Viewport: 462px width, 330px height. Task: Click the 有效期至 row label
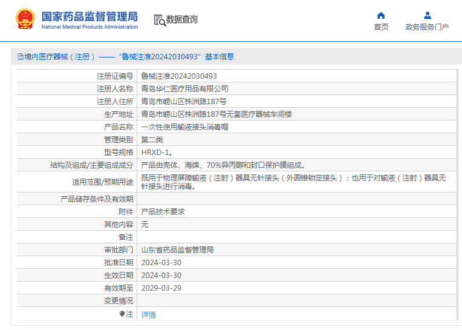[119, 288]
